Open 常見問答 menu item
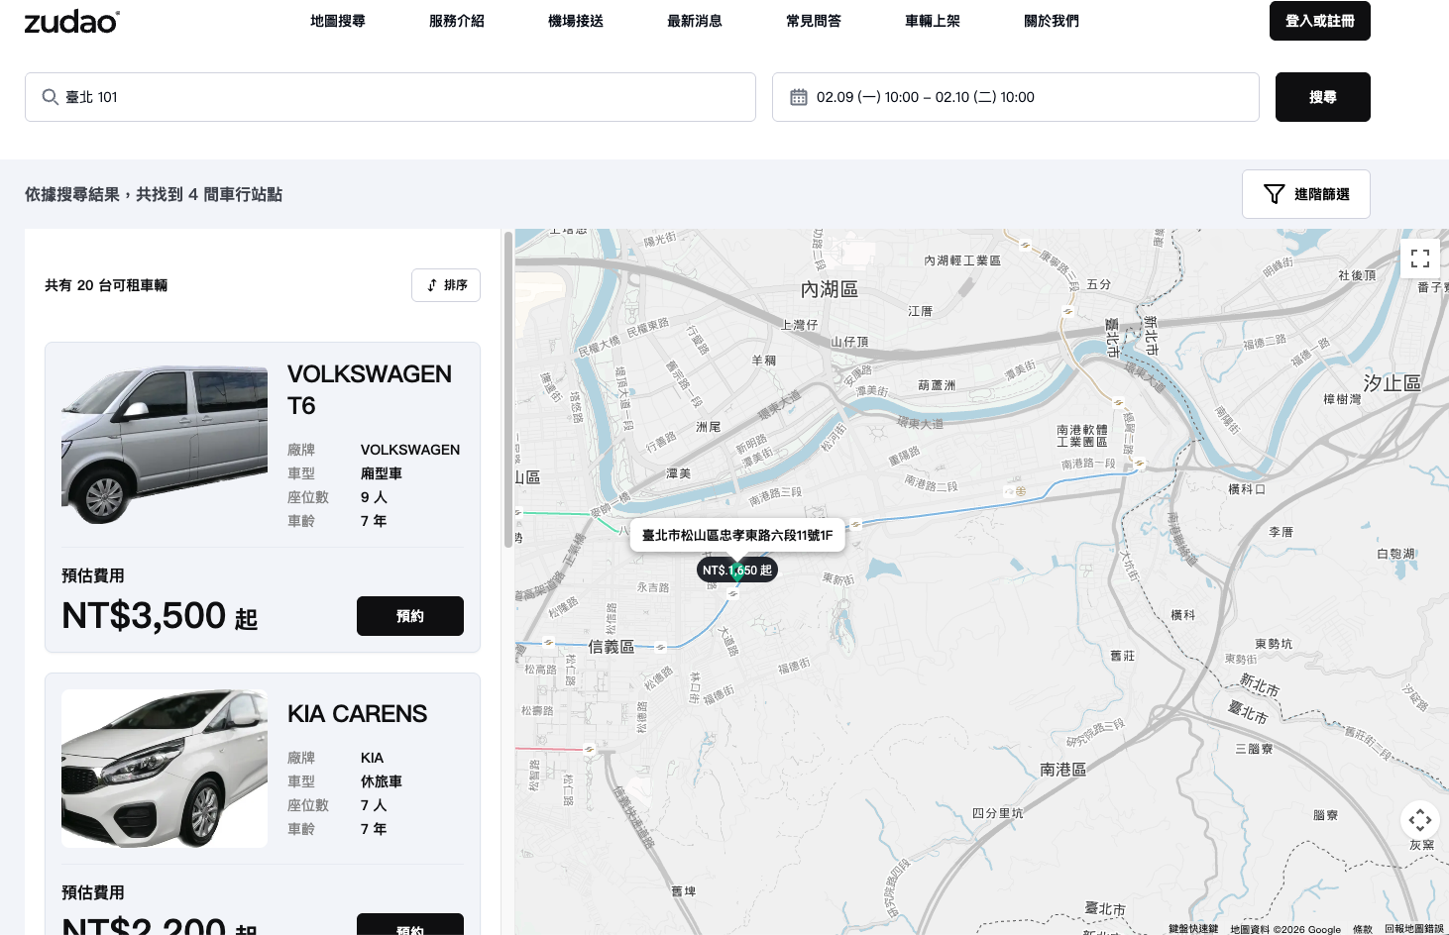 point(814,21)
